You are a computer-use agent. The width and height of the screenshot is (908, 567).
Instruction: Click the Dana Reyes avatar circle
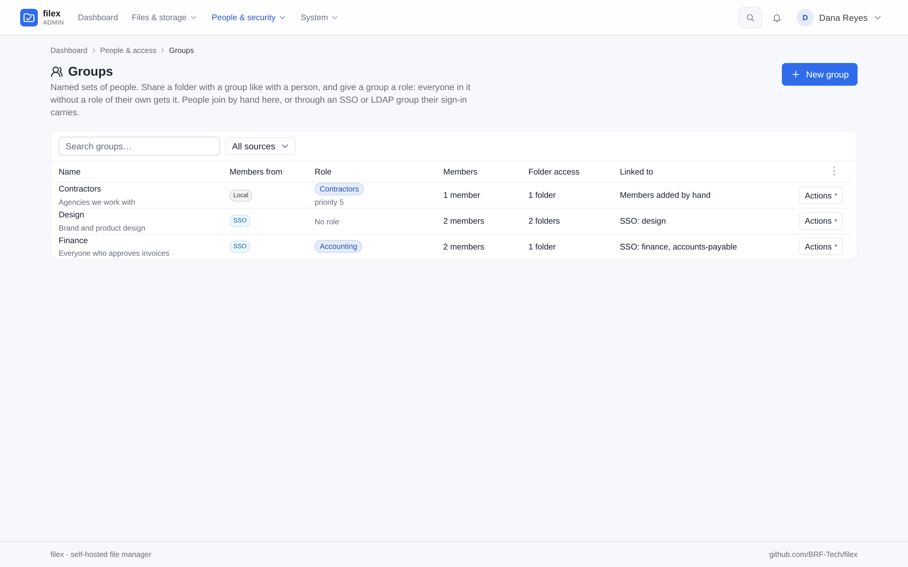pos(805,18)
